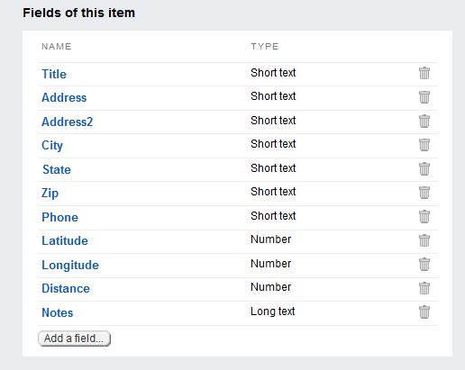Edit the Phone field link
The width and height of the screenshot is (465, 370).
59,217
